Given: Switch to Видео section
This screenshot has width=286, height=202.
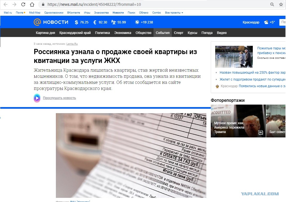Looking at the screenshot, I should pos(222,33).
